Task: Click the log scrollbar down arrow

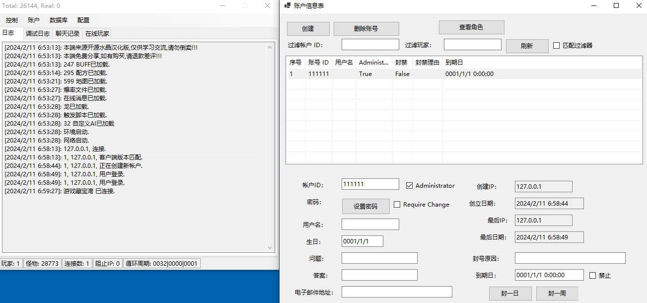Action: (270, 247)
